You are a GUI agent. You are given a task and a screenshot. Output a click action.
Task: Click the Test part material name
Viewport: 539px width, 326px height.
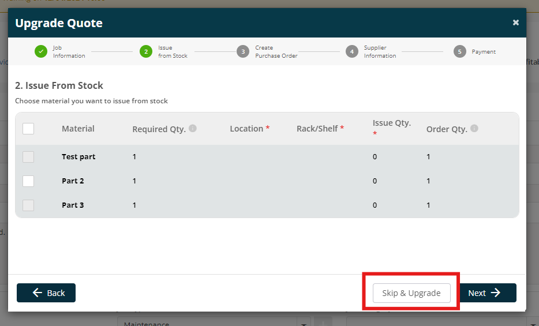tap(78, 156)
